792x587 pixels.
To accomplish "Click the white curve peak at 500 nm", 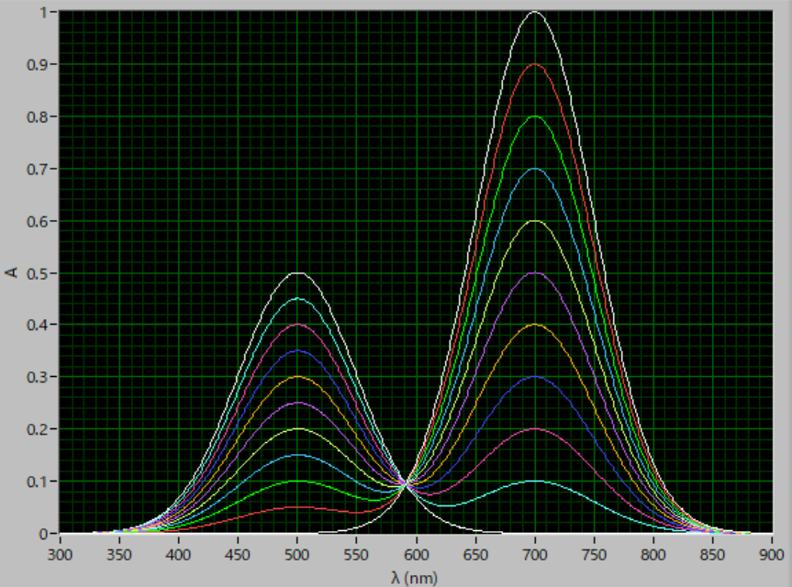I will (297, 273).
